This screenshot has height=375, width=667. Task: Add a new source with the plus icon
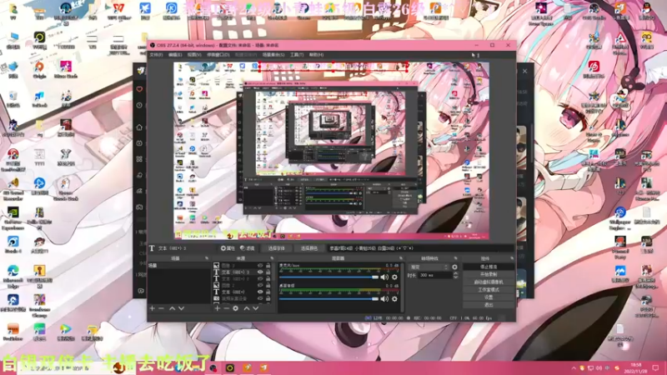click(218, 308)
